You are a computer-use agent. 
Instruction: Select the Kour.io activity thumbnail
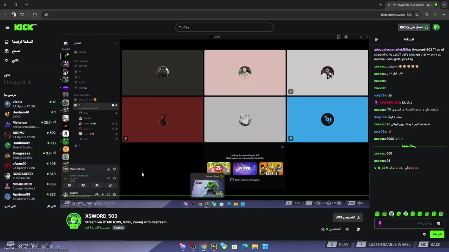(271, 169)
